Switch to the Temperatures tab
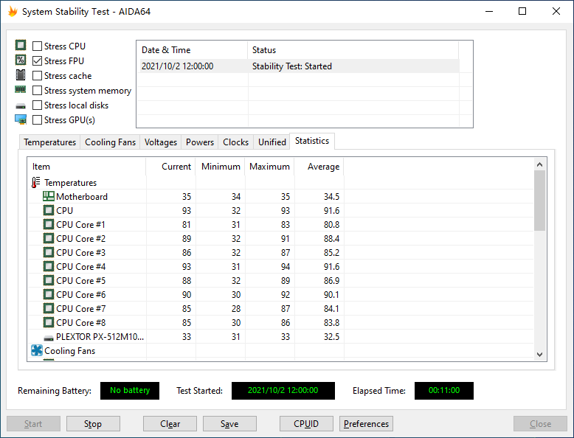Screen dimensions: 574x438 [x=49, y=142]
